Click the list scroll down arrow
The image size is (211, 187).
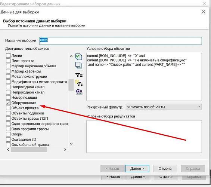(71, 144)
